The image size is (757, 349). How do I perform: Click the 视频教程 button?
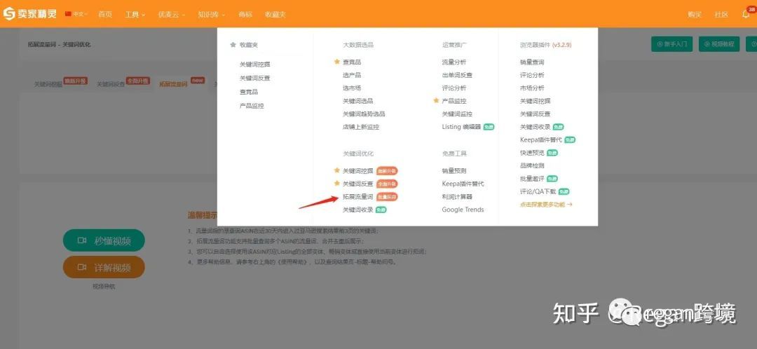point(719,44)
